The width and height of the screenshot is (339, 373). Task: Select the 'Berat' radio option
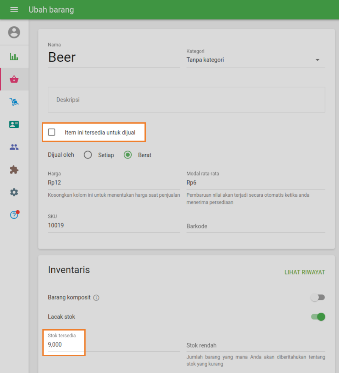pos(128,155)
